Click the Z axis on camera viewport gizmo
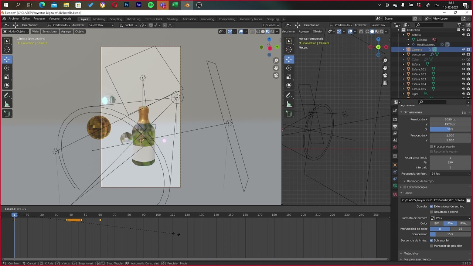The width and height of the screenshot is (473, 266). (x=269, y=40)
